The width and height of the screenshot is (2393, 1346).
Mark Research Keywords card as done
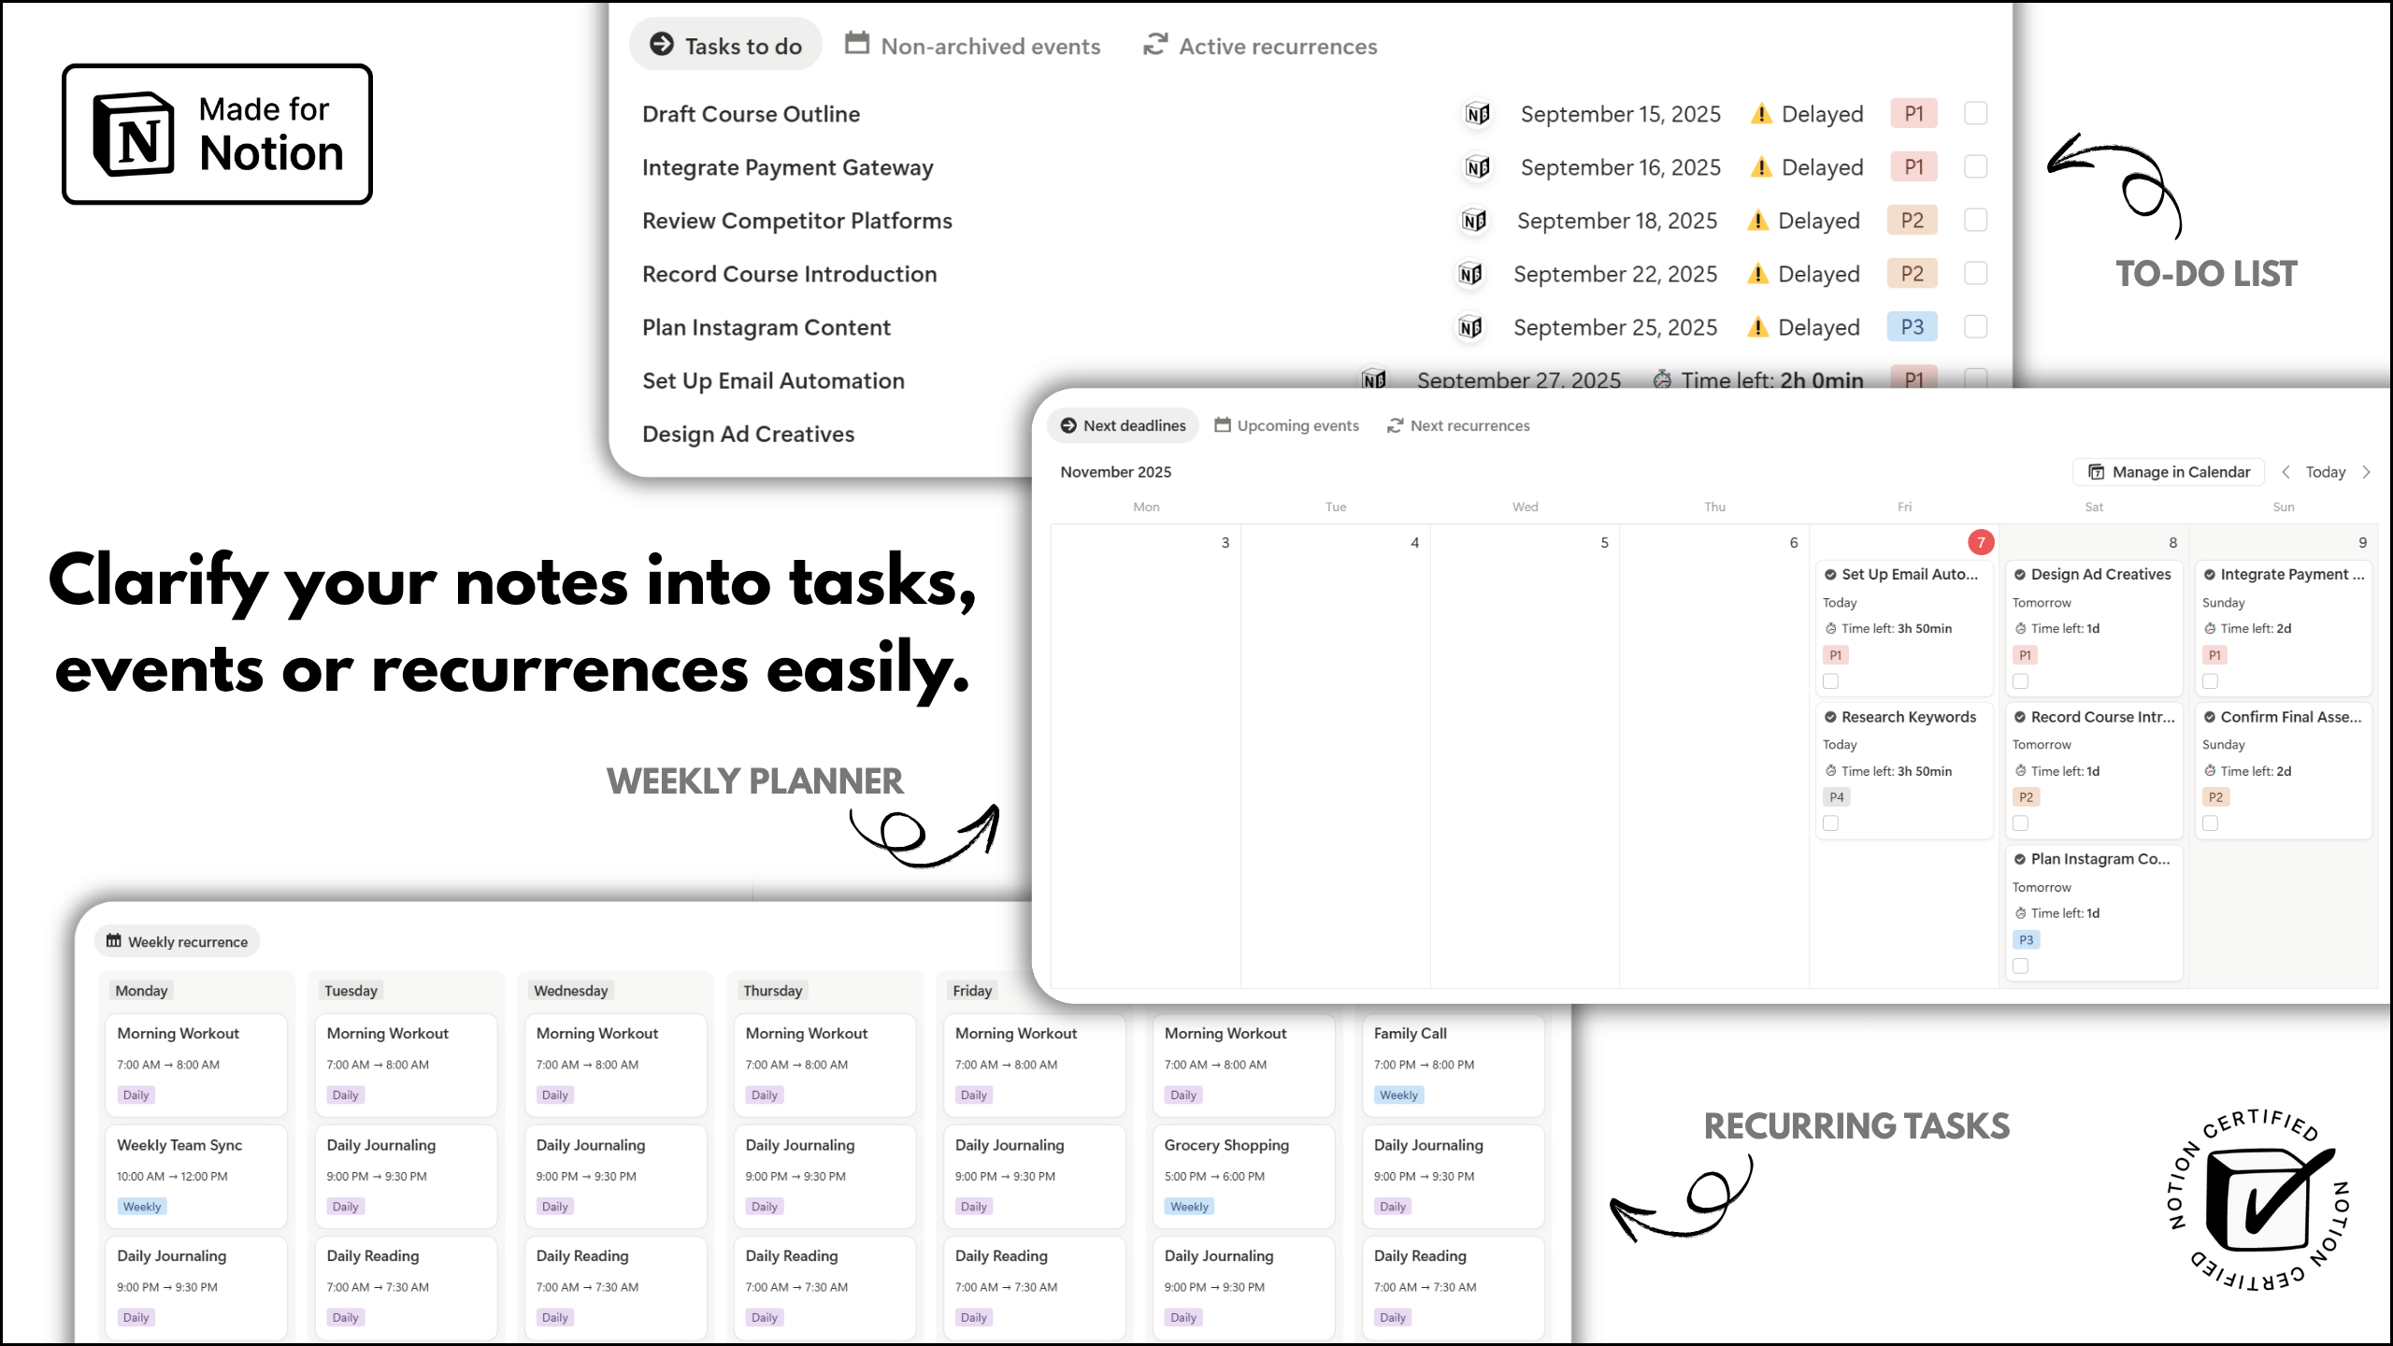pyautogui.click(x=1830, y=823)
